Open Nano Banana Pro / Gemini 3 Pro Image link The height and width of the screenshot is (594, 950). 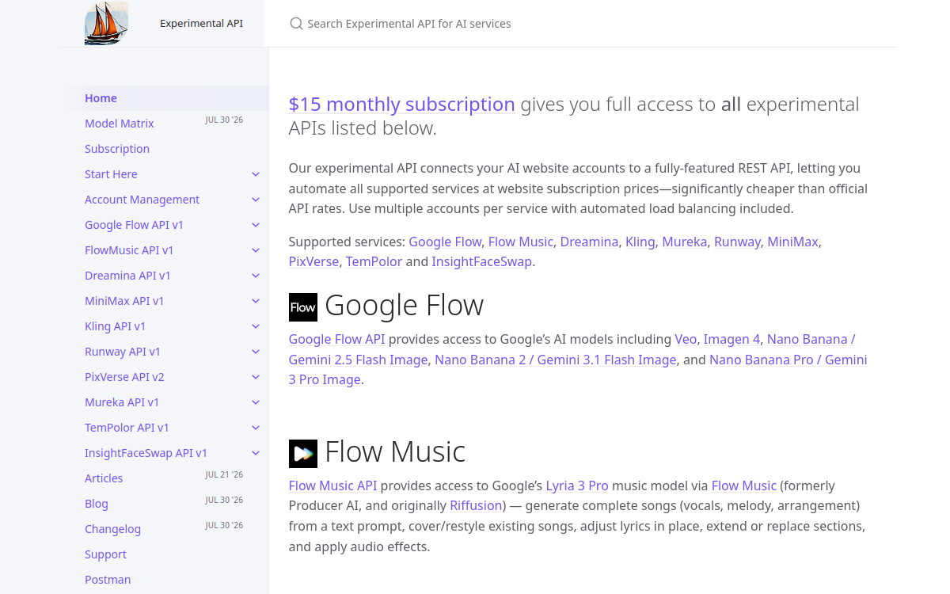tap(788, 360)
